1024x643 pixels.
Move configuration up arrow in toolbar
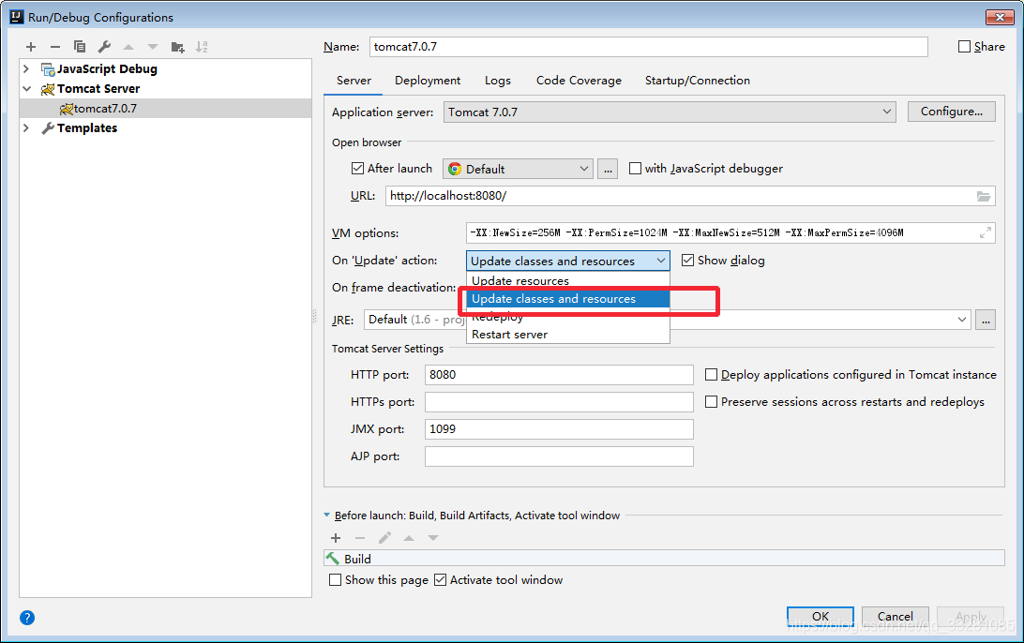click(x=128, y=47)
